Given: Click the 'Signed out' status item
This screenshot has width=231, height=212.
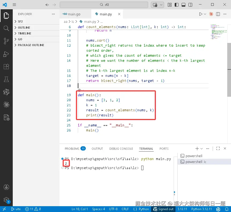Looking at the screenshot, I should click(x=163, y=209).
